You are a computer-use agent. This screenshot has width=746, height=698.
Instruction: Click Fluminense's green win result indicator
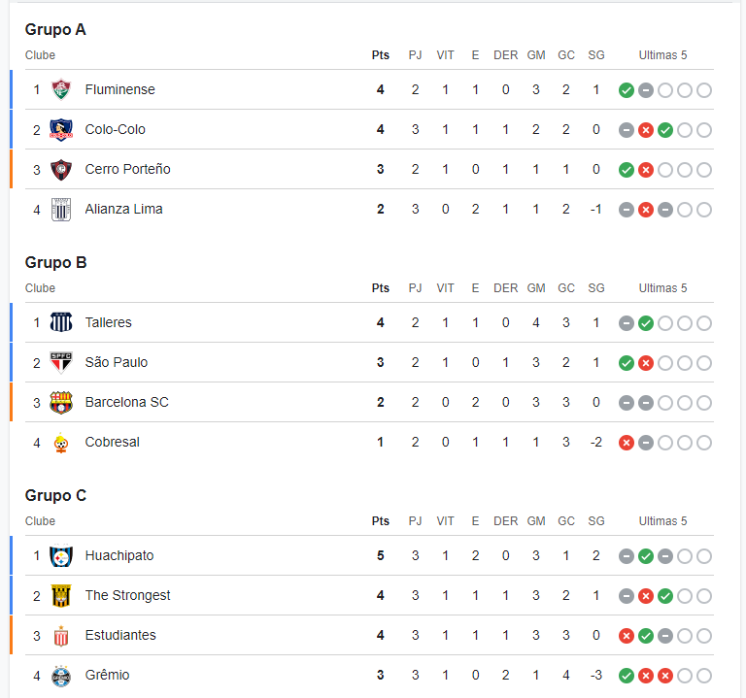(627, 90)
